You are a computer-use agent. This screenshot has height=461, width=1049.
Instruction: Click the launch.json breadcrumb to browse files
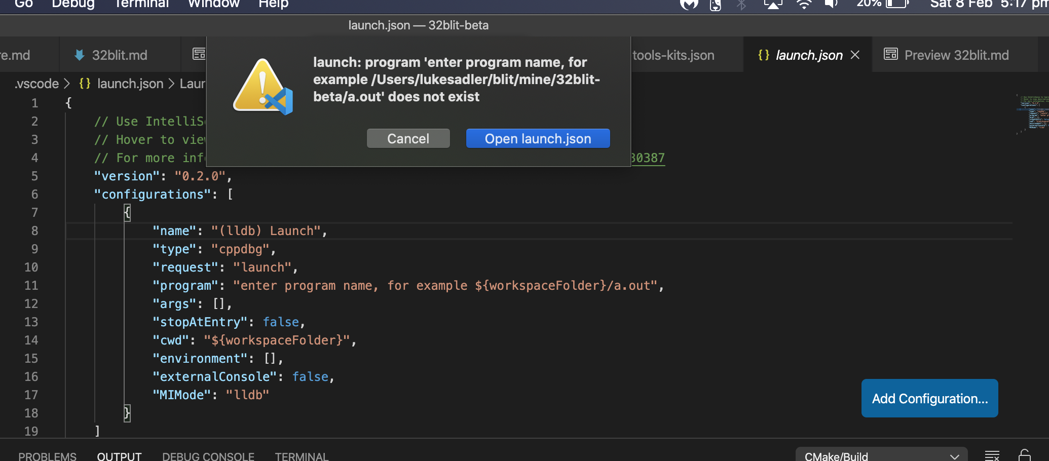[130, 84]
